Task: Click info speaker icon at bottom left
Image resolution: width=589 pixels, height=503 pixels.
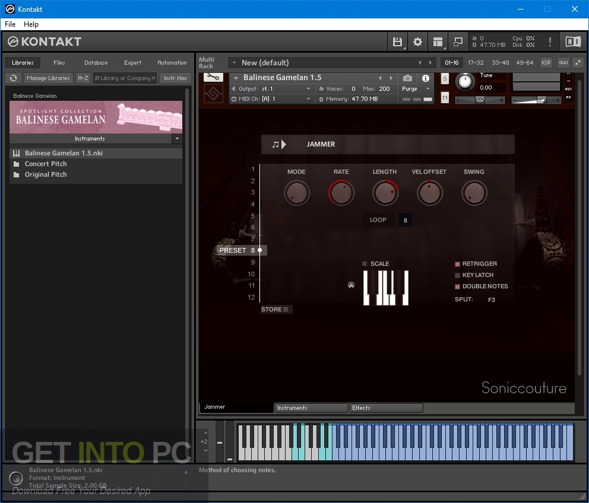Action: 16,478
